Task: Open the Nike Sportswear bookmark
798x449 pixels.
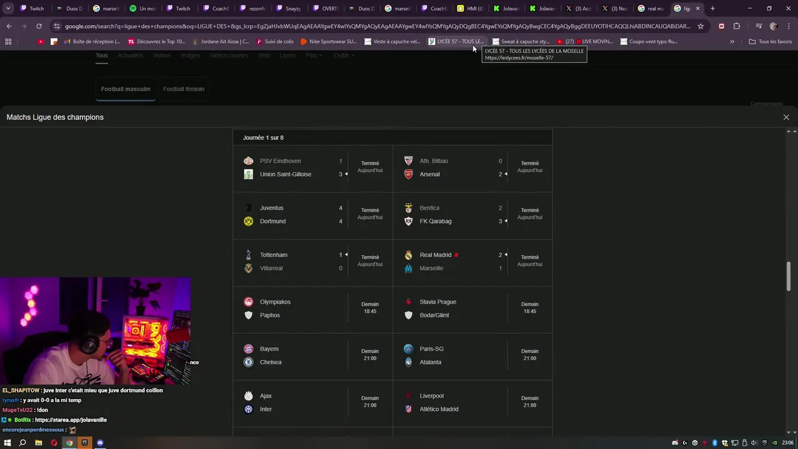Action: pos(329,42)
